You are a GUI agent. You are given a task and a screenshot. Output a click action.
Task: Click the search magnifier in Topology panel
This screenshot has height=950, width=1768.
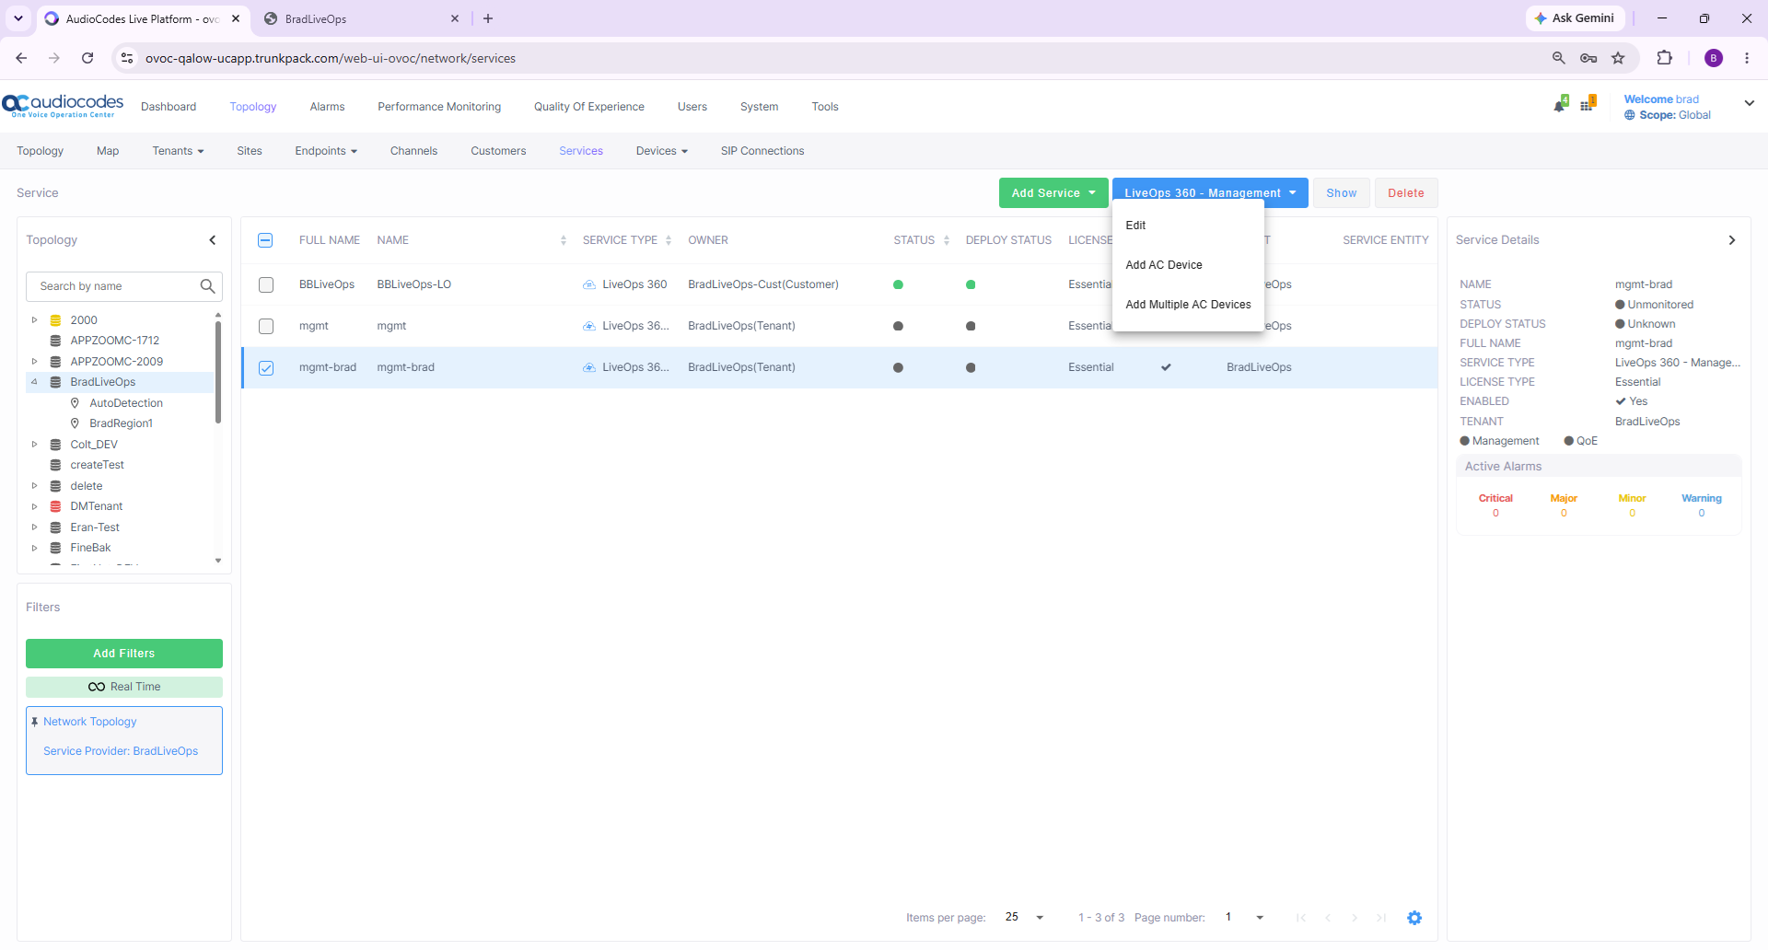(207, 286)
